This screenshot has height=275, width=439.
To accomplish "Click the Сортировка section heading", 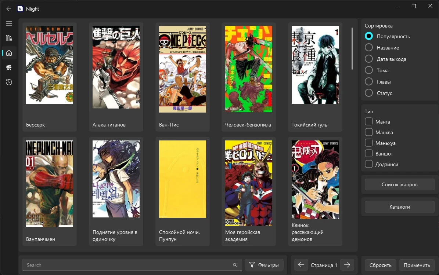I will click(x=378, y=26).
